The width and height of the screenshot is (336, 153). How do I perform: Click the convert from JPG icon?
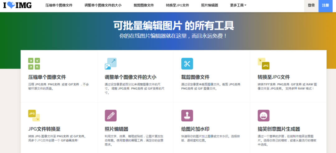pyautogui.click(x=34, y=116)
